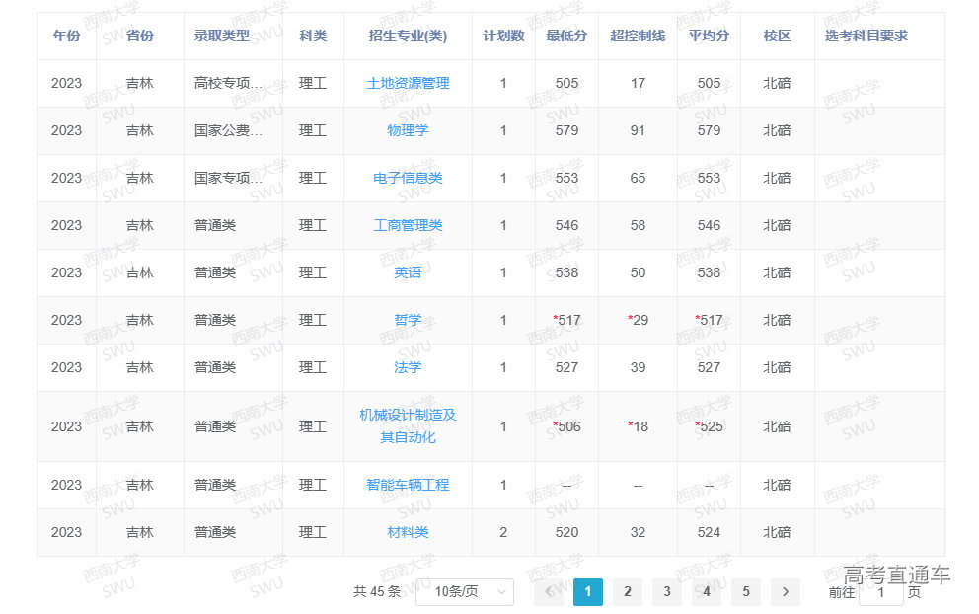Click the next page arrow
This screenshot has width=979, height=614.
(x=785, y=591)
